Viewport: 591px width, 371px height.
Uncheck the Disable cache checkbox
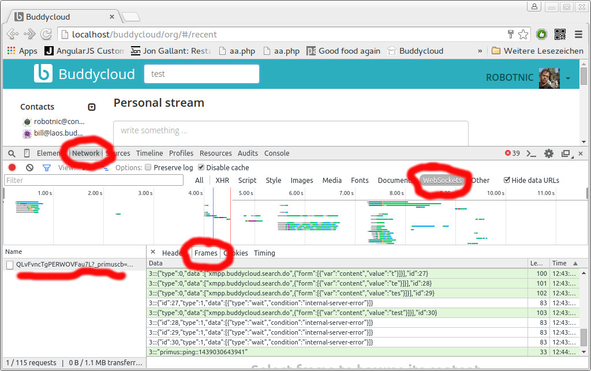pyautogui.click(x=201, y=168)
